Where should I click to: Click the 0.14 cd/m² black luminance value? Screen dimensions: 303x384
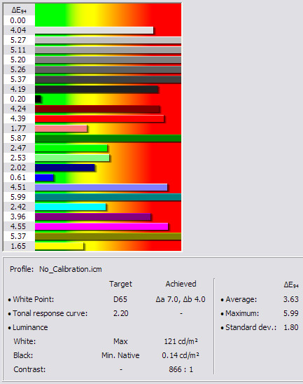coord(181,355)
